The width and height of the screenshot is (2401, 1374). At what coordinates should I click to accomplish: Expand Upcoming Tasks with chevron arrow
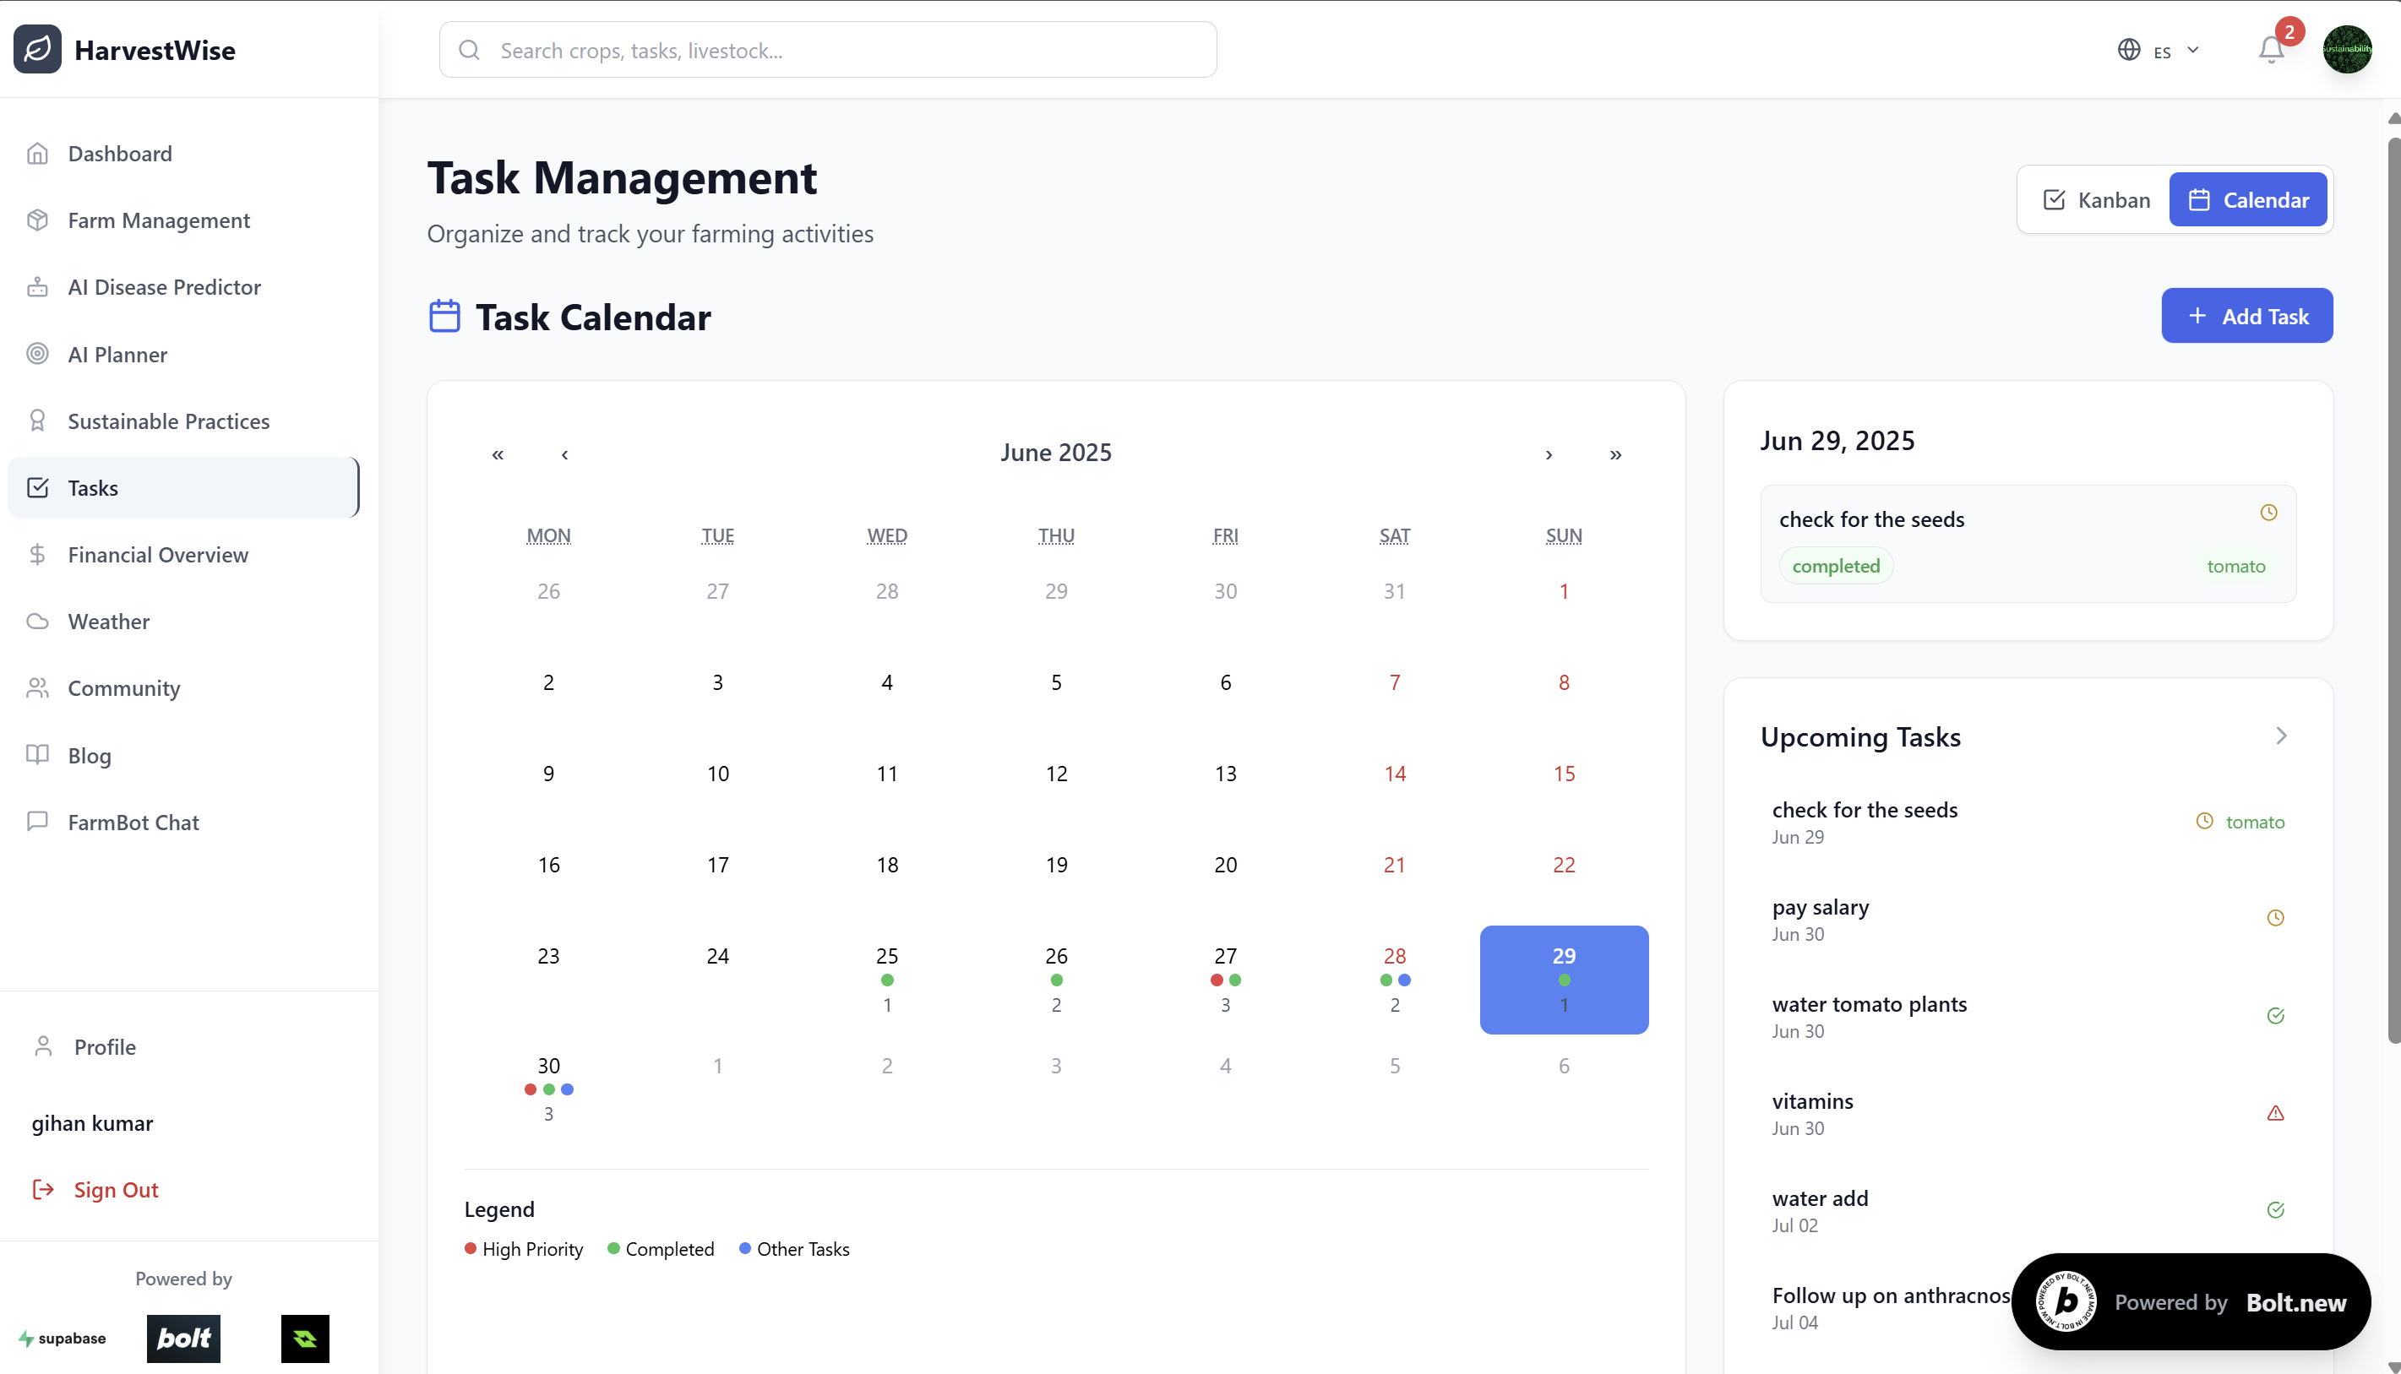[x=2281, y=736]
